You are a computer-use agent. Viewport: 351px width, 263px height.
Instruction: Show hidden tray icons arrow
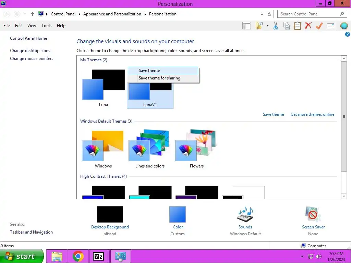click(x=302, y=256)
